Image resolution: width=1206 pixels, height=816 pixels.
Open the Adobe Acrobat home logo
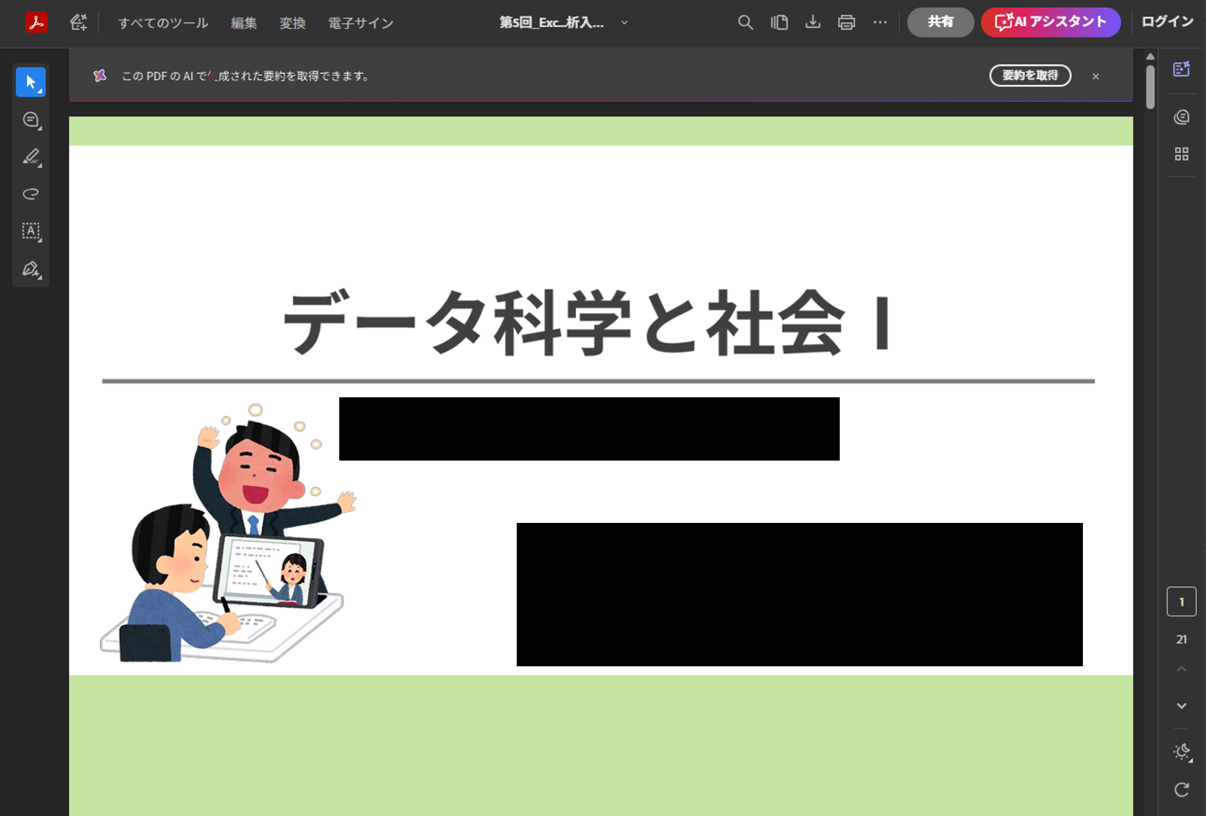coord(36,22)
